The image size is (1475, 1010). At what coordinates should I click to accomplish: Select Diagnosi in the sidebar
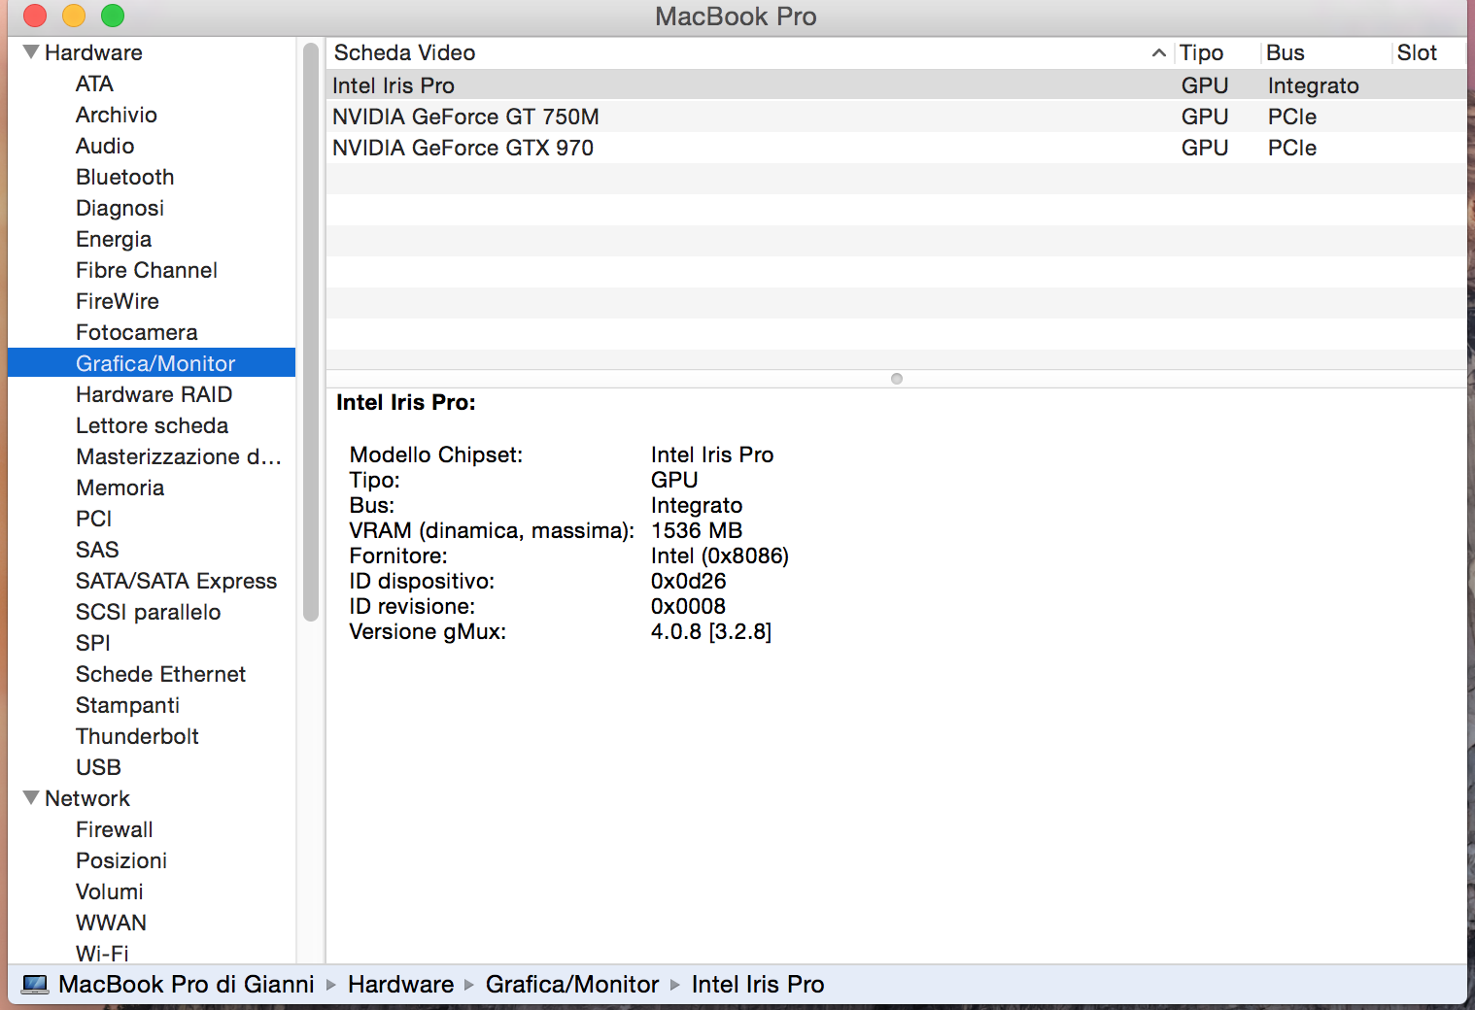(120, 208)
